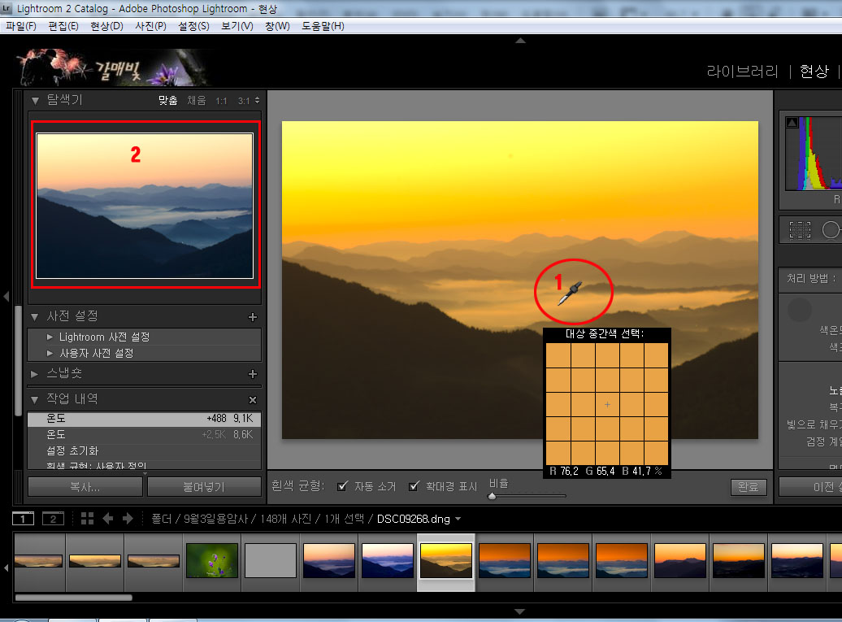The width and height of the screenshot is (842, 622).
Task: Select main window display button 1
Action: [24, 519]
